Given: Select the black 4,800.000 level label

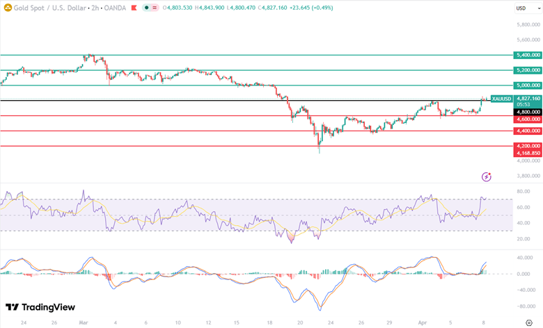Looking at the screenshot, I should point(527,111).
